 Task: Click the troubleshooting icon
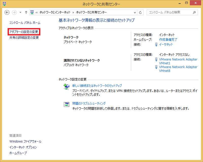click(66, 104)
